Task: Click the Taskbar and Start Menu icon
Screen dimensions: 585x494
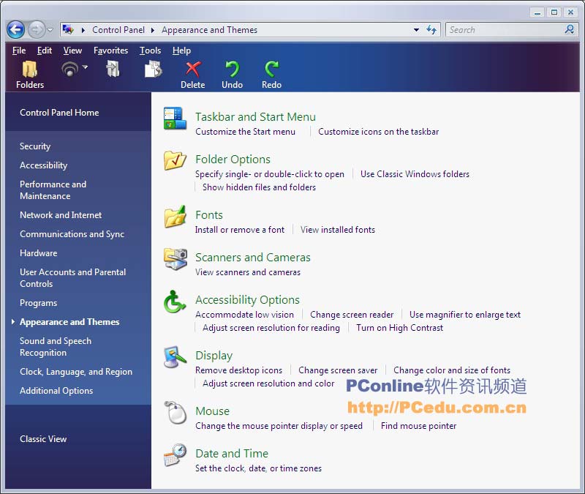Action: [x=175, y=118]
